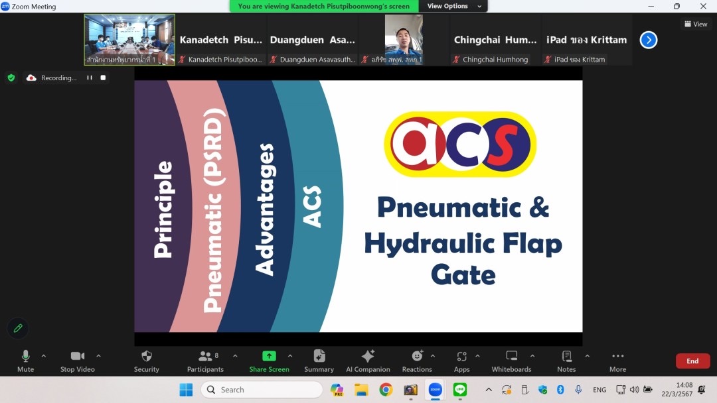Open the network display tray icon
This screenshot has width=717, height=403.
[621, 390]
